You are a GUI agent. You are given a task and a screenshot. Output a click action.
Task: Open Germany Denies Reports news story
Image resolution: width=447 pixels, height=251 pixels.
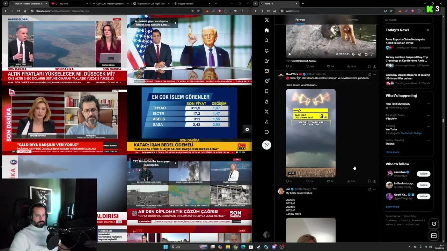[x=408, y=79]
